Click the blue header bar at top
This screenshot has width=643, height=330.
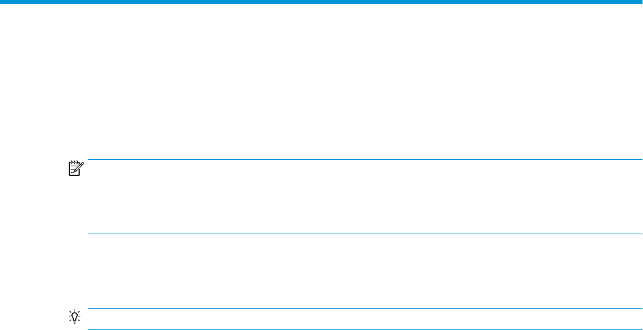point(321,1)
